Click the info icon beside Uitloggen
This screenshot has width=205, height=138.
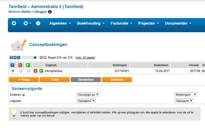[50, 12]
